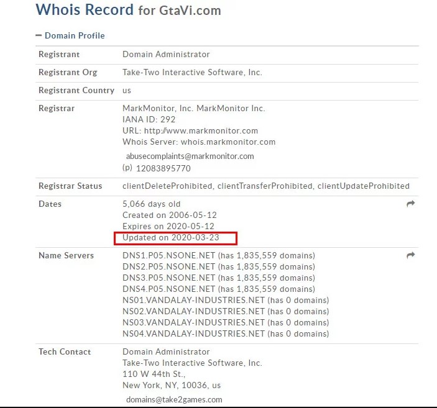Click Expires on 2020-05-12 line
Screen dimensions: 437x408
coord(168,227)
